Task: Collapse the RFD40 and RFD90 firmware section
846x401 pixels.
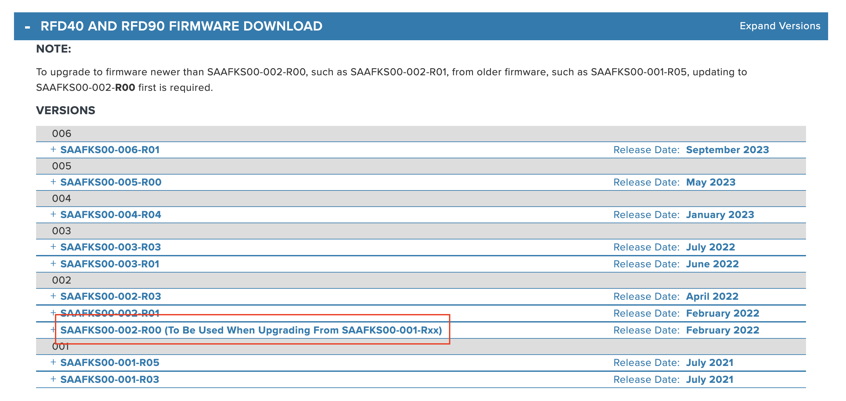Action: coord(28,27)
